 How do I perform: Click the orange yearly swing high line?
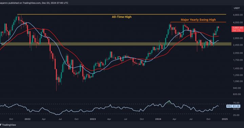tap(198, 22)
